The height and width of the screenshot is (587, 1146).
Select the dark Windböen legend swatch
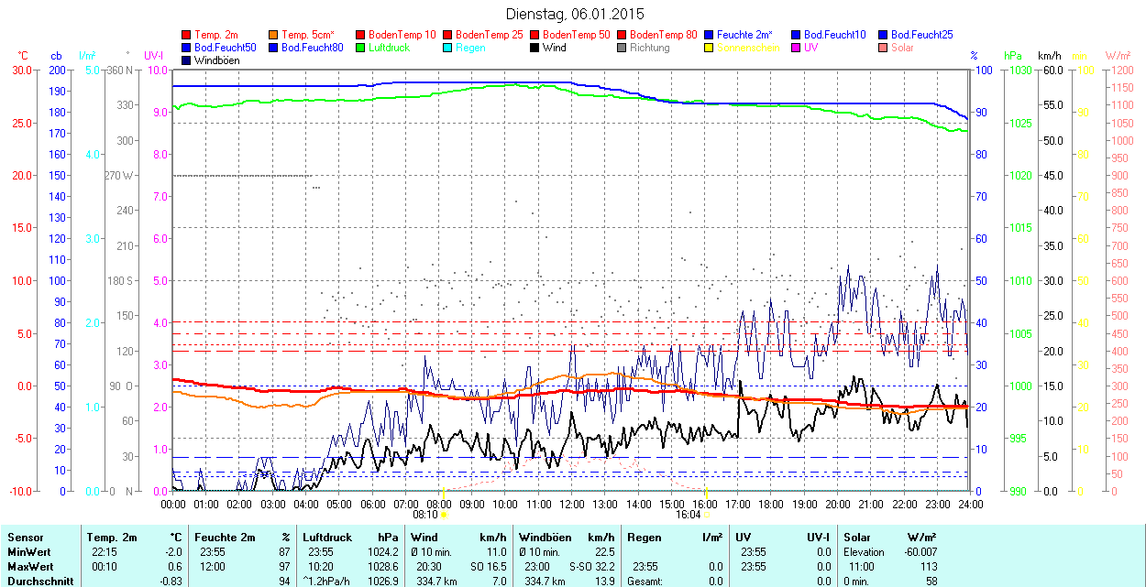(x=187, y=60)
